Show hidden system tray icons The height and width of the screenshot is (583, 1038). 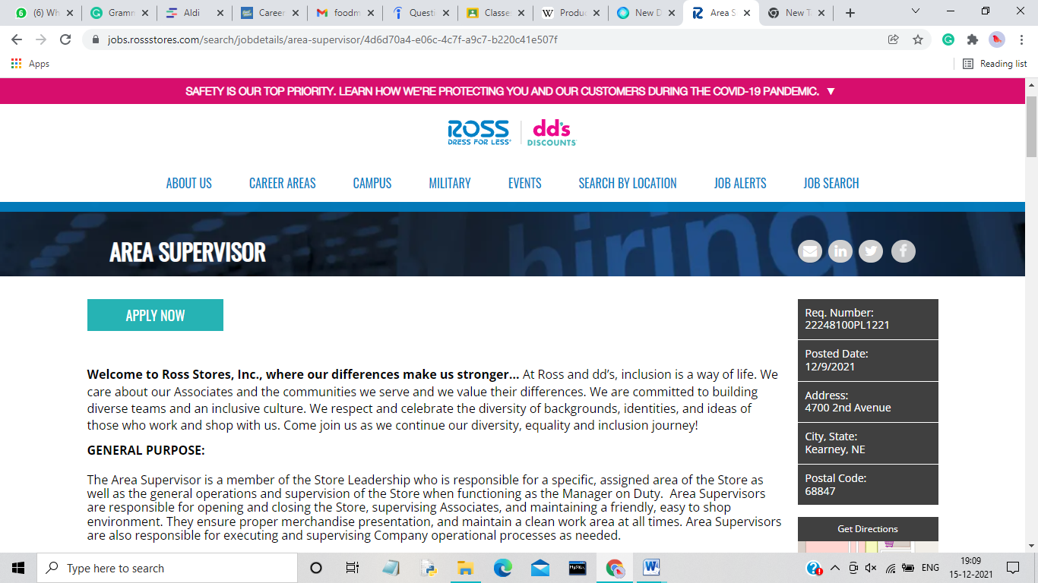click(834, 568)
